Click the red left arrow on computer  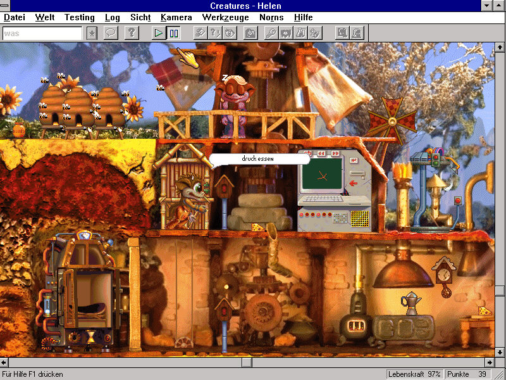click(354, 184)
